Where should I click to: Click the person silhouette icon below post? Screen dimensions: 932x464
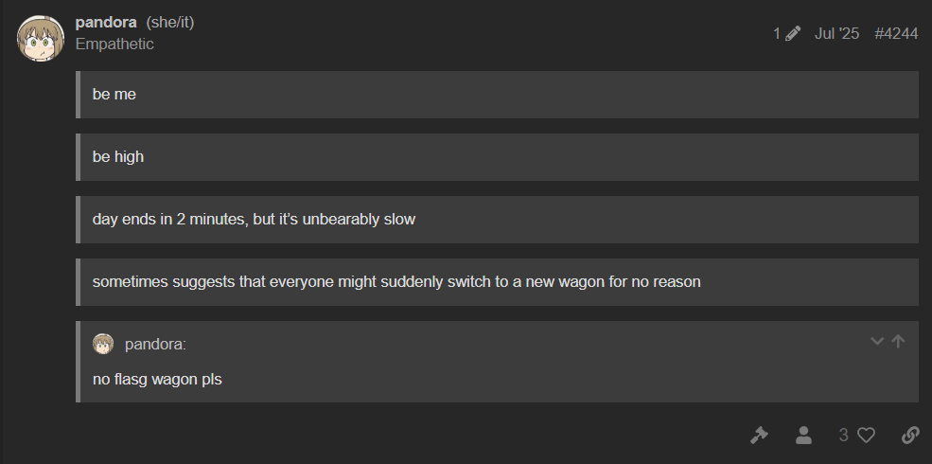tap(803, 435)
